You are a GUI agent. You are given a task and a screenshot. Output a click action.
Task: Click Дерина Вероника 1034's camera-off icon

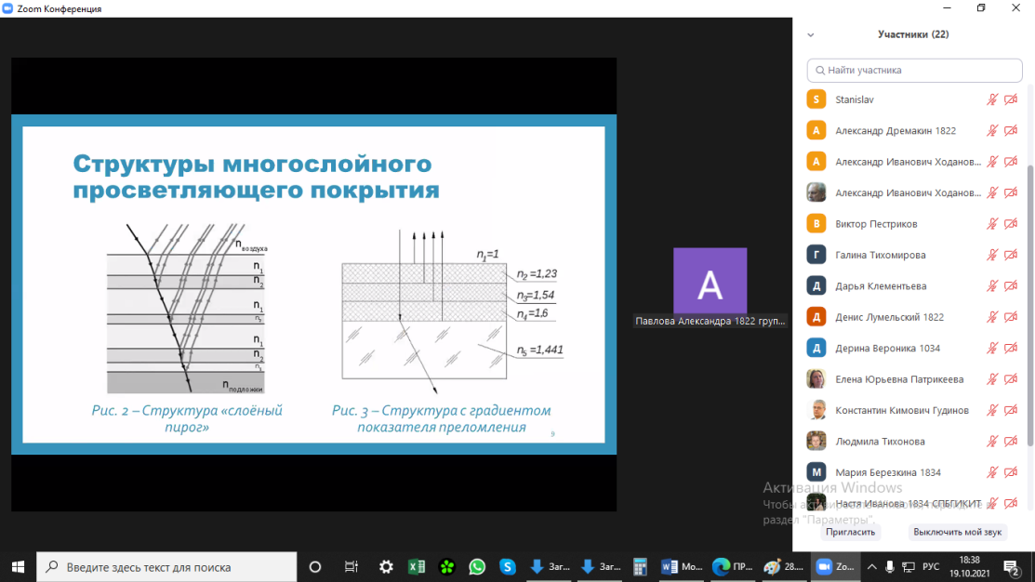pyautogui.click(x=1011, y=349)
